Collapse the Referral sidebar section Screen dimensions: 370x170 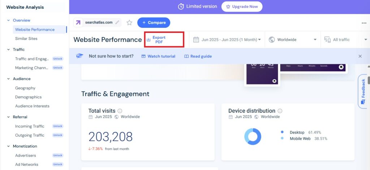9,117
